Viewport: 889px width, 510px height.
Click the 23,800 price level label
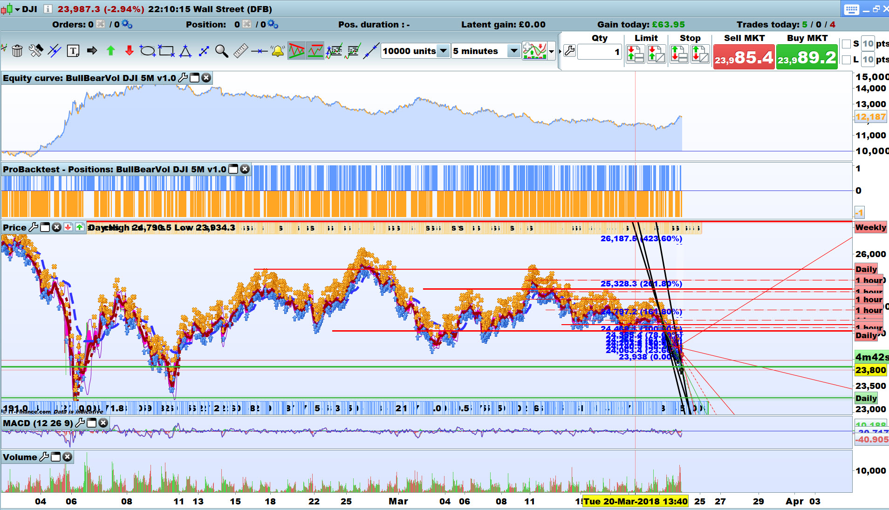tap(871, 370)
